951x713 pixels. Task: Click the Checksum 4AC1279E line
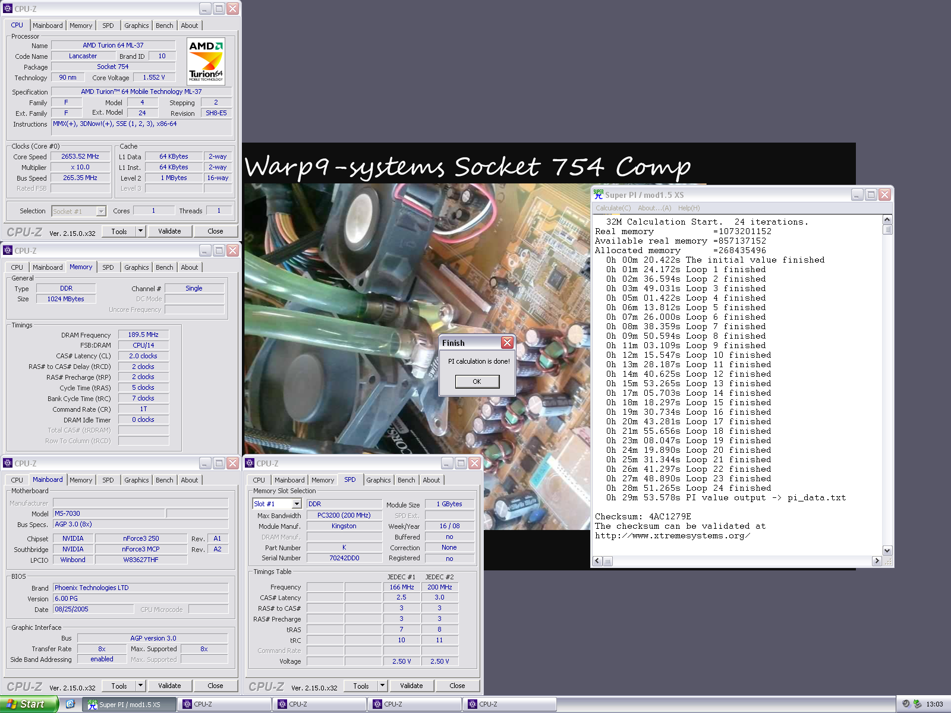coord(643,517)
